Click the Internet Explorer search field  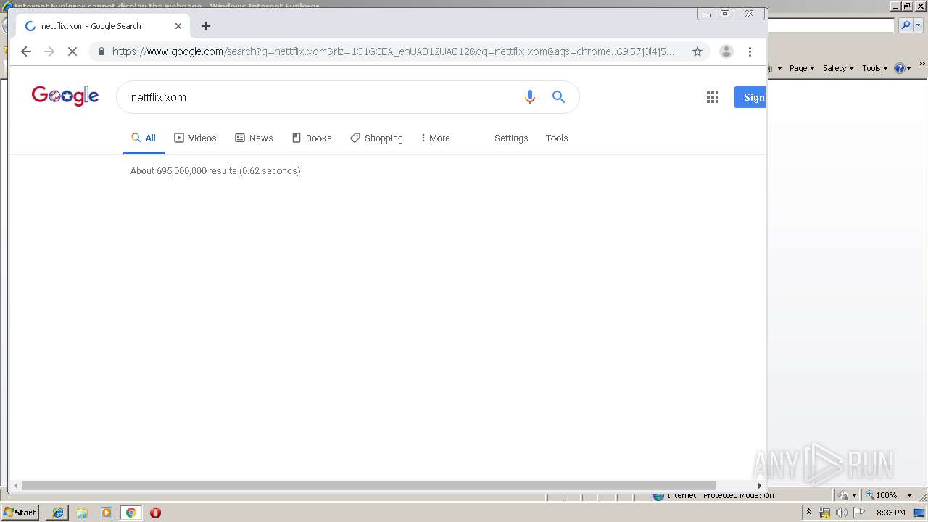832,25
